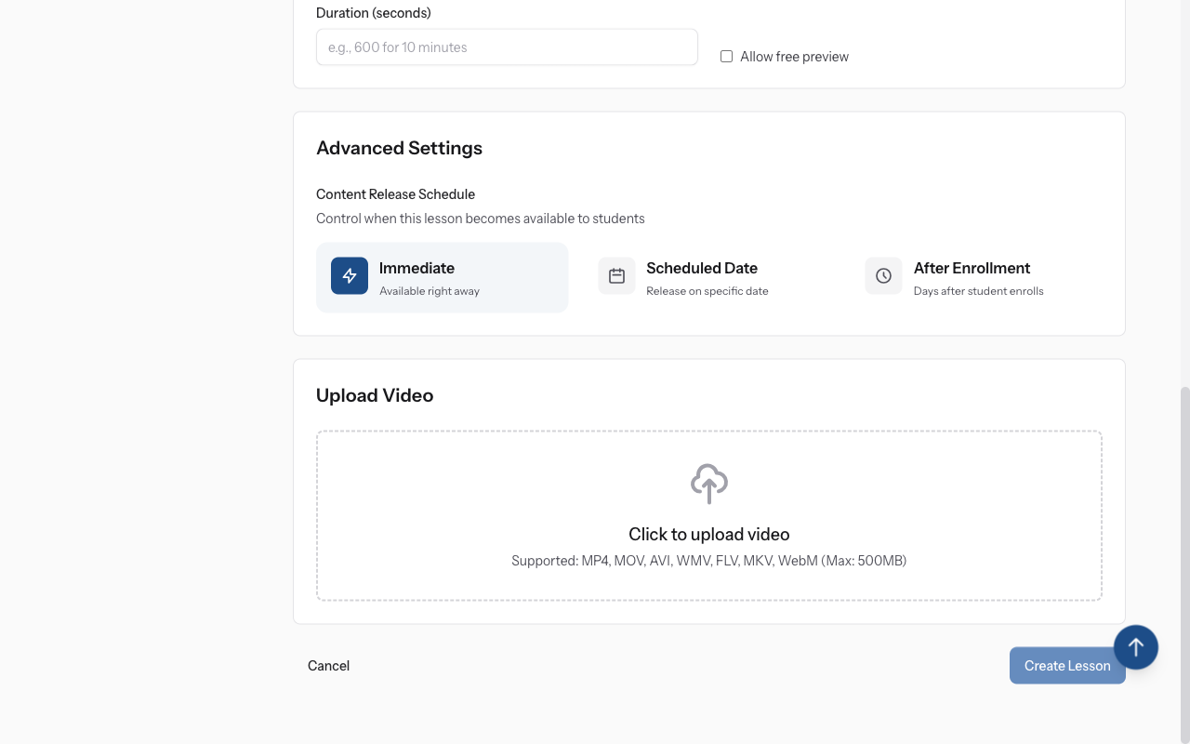
Task: Click the Duration seconds input field
Action: point(507,46)
